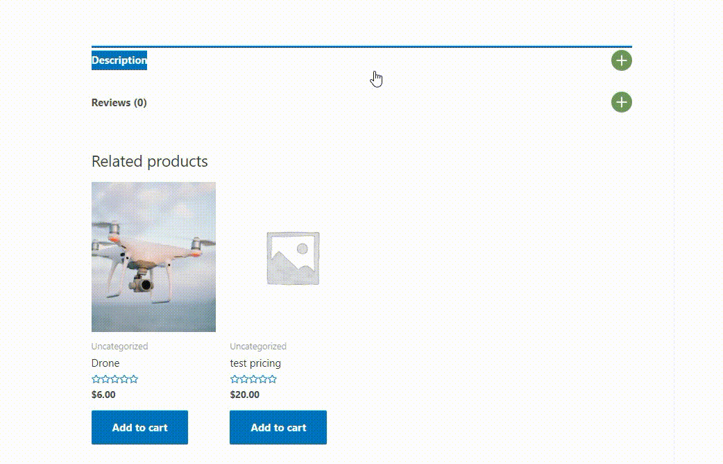Screen dimensions: 723x464
Task: Select the highlighted Description tab label
Action: point(119,60)
